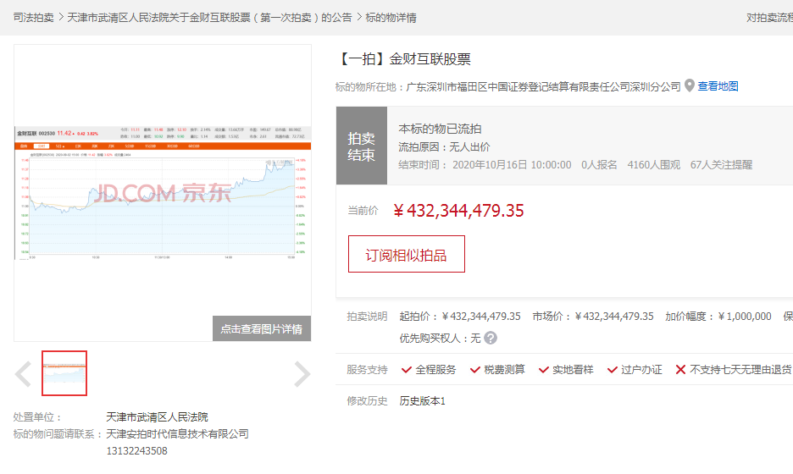The image size is (793, 474).
Task: Open the 查看地图 map link
Action: click(718, 86)
